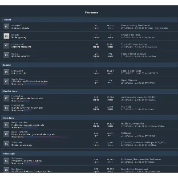Image resolution: width=178 pixels, height=178 pixels.
Task: Open the Anunțuri forum
Action: coord(16,25)
